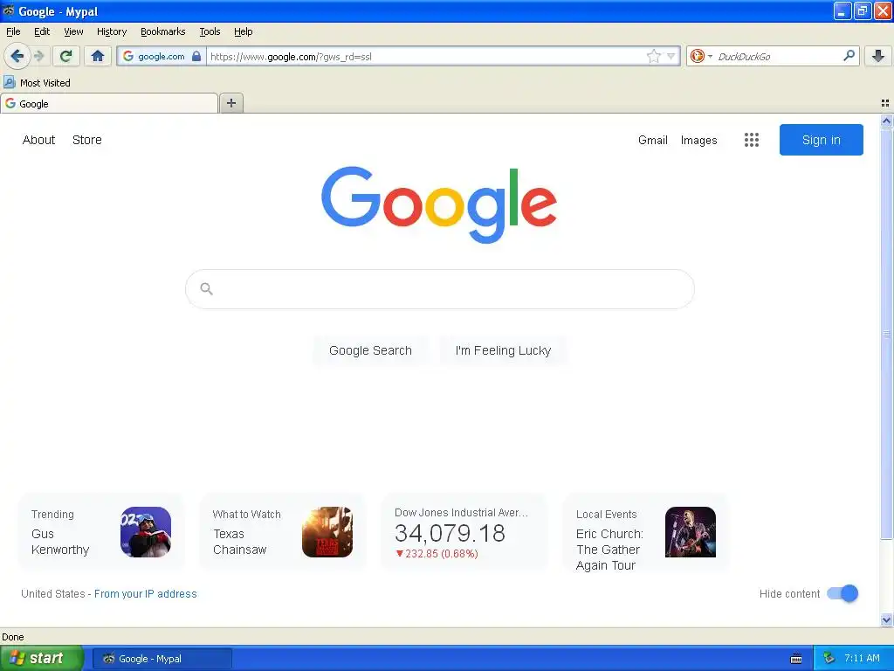Click the DuckDuckGo engine logo icon
The image size is (894, 671).
(697, 56)
